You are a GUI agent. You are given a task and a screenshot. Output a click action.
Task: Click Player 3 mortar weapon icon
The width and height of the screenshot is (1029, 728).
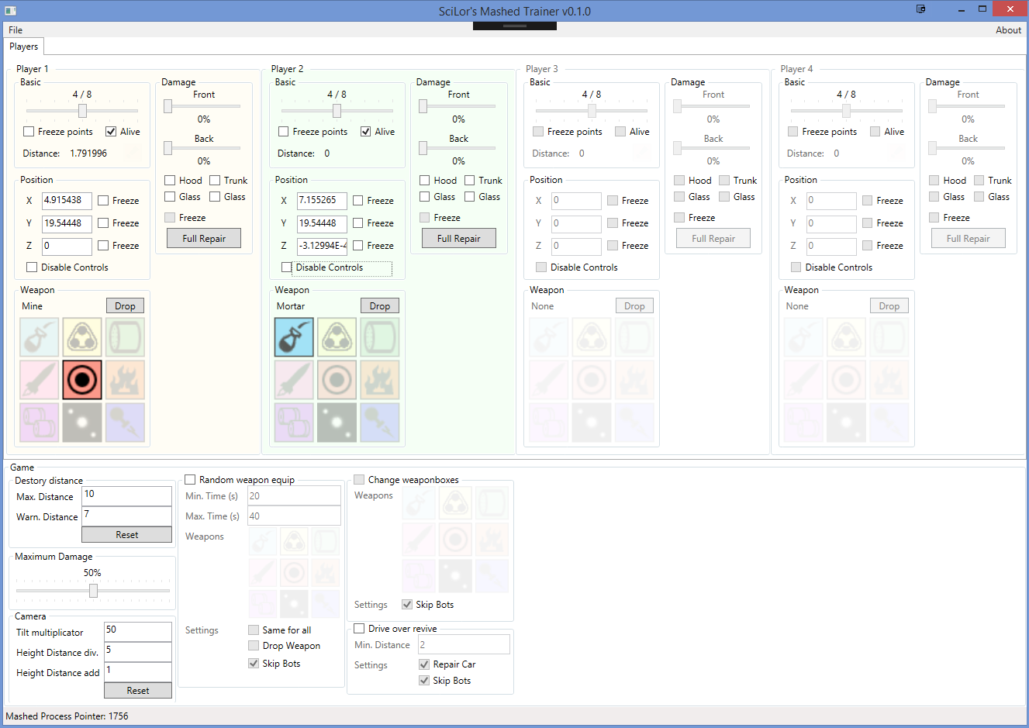point(549,337)
